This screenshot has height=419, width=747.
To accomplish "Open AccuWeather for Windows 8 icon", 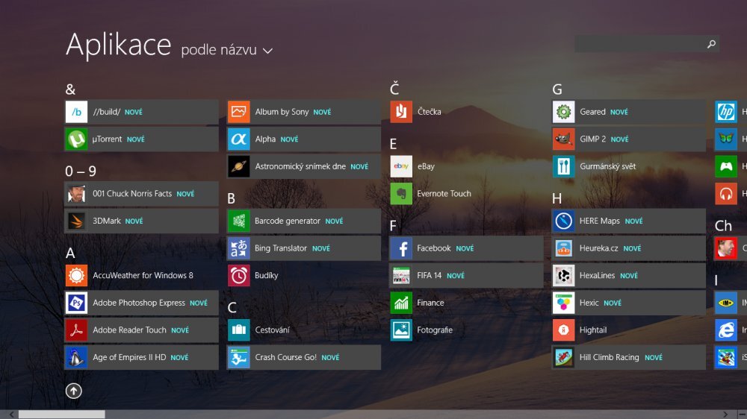I will point(76,275).
